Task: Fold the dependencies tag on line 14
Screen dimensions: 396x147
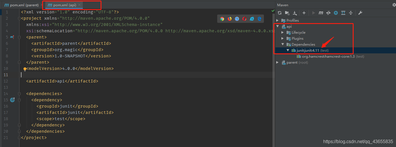Action: point(19,94)
